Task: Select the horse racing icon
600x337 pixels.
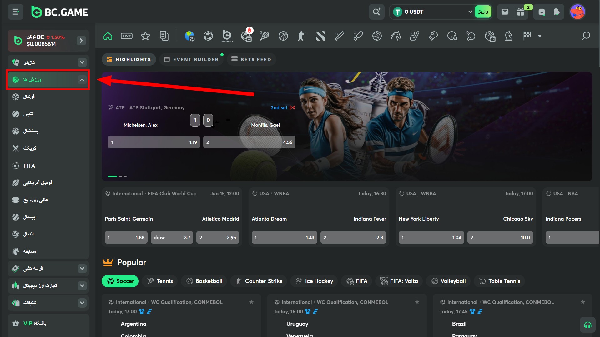Action: (x=396, y=36)
